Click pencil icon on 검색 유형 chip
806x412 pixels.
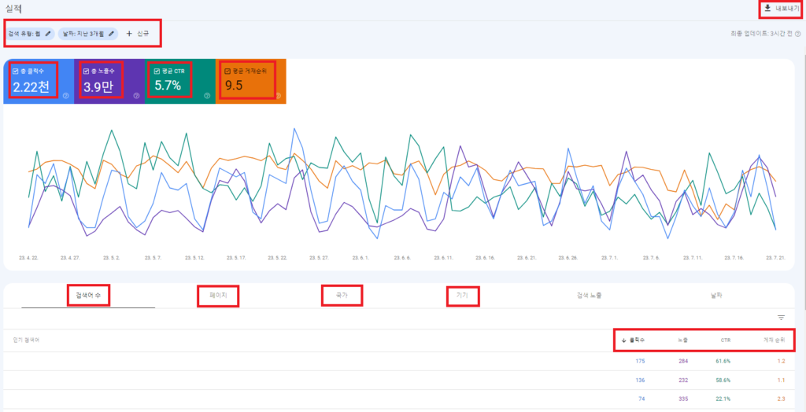[x=48, y=34]
